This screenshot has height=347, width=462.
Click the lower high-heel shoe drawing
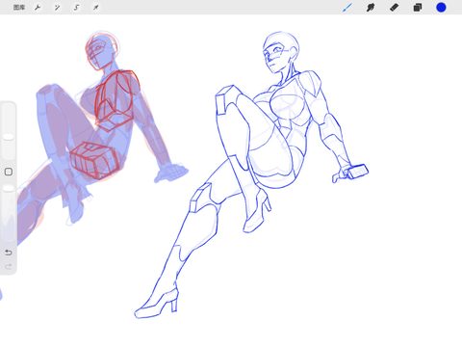157,304
